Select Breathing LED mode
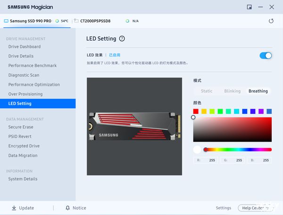Image resolution: width=283 pixels, height=215 pixels. coord(258,91)
